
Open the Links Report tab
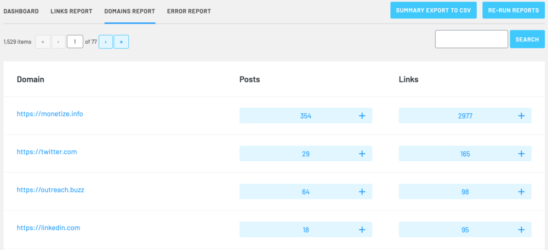pos(71,11)
